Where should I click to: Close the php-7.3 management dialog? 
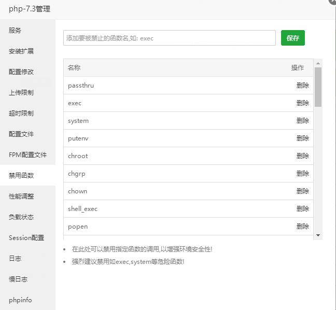[x=332, y=2]
